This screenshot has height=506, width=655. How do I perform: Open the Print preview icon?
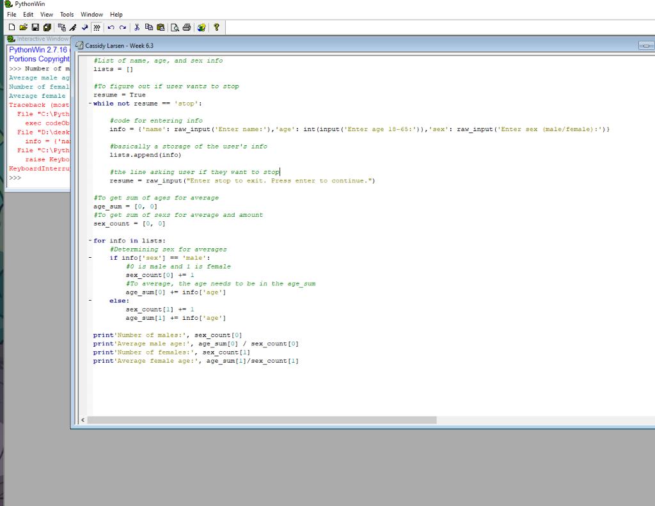(174, 27)
